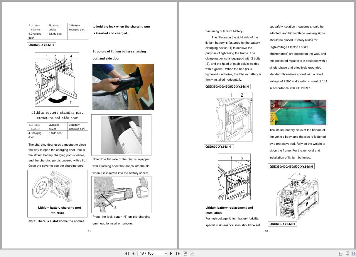Select the two-page facing view layout
Image resolution: width=356 pixels, height=257 pixels.
tap(354, 253)
